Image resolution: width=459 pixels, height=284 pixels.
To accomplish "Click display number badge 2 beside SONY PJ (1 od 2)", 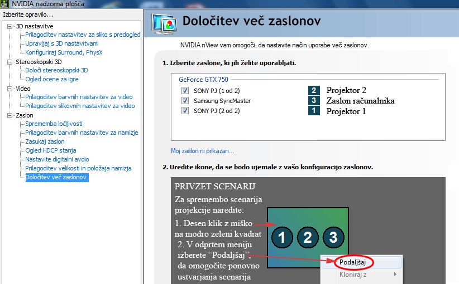I will [314, 90].
